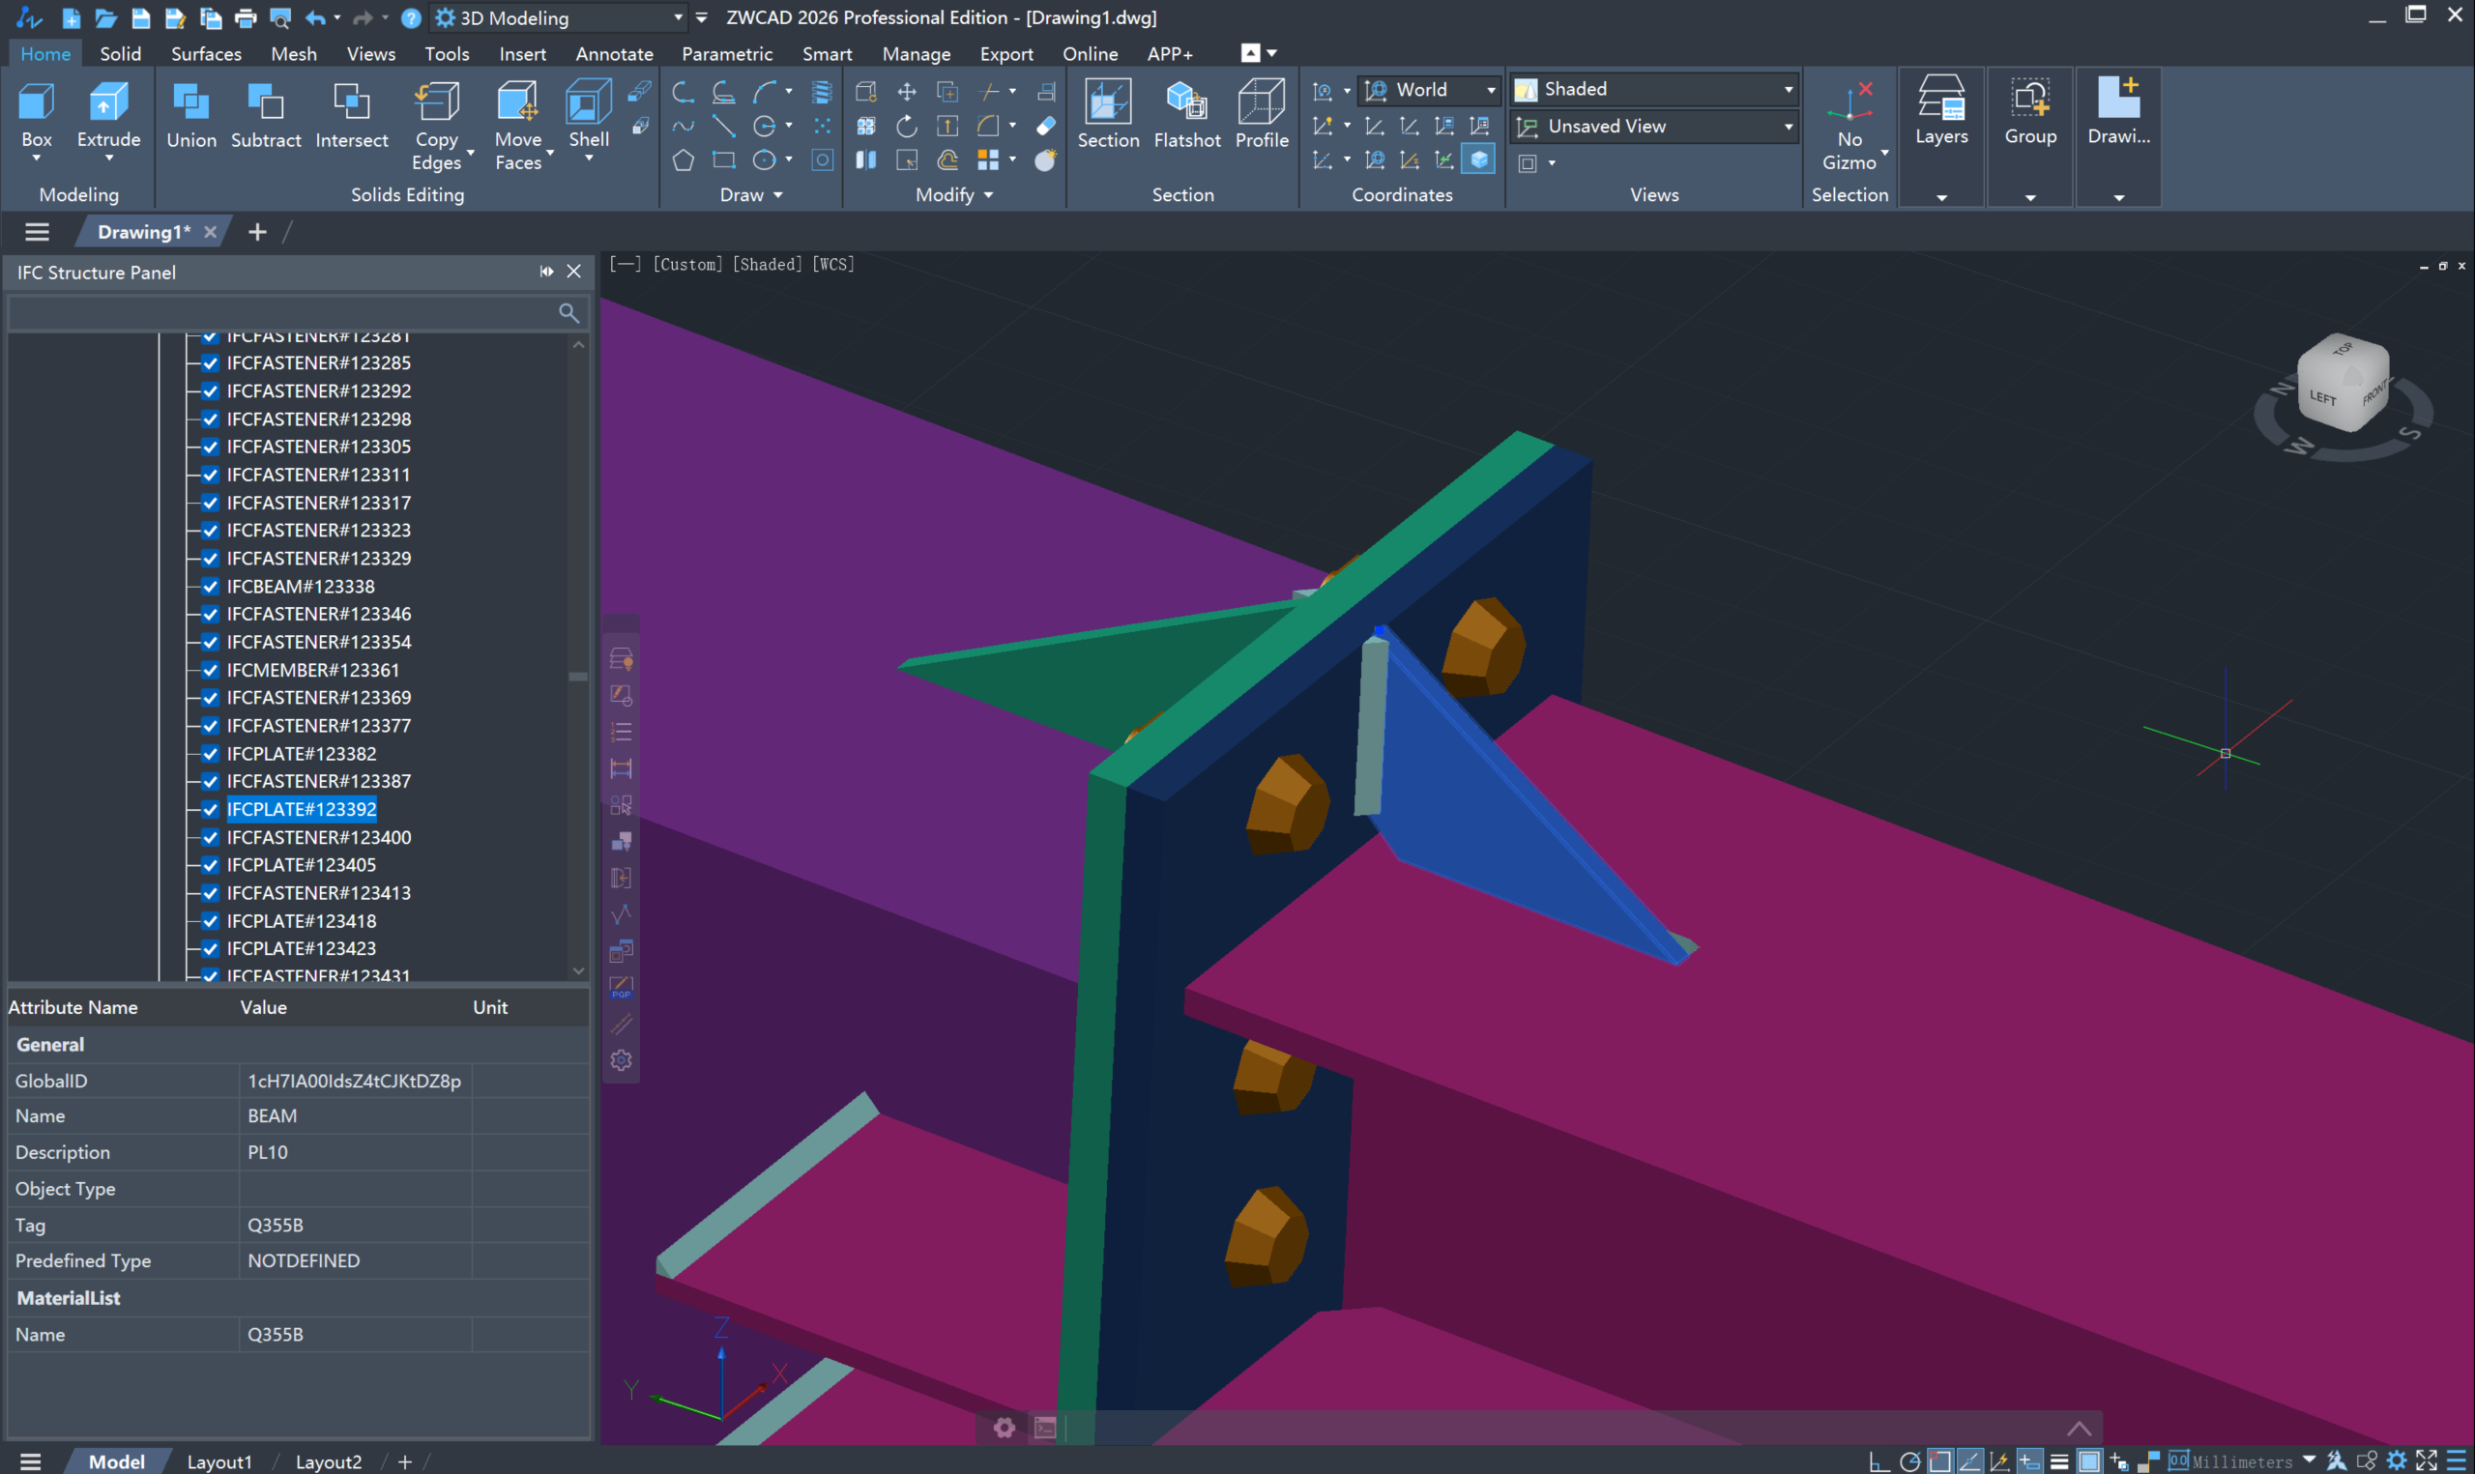Select IFCFASTENER#123400 in the tree

point(319,837)
